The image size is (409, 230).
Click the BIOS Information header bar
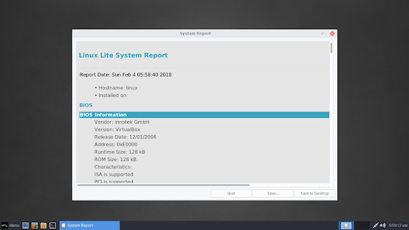click(204, 115)
